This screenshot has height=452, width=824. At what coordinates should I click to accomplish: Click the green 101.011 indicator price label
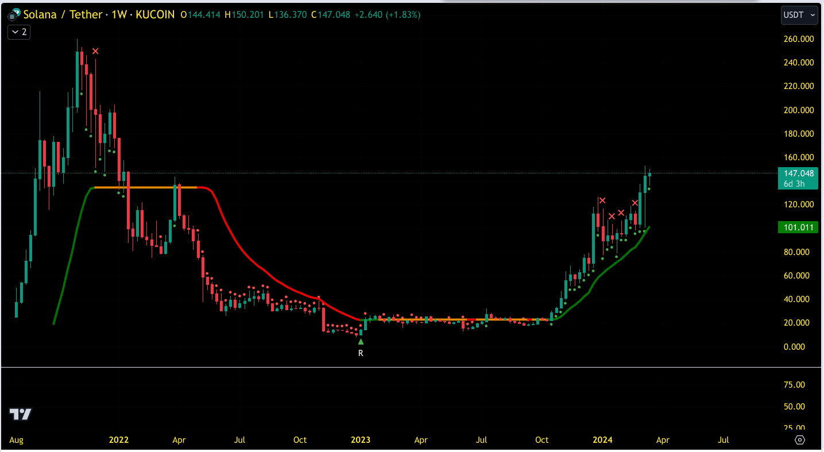click(x=798, y=227)
